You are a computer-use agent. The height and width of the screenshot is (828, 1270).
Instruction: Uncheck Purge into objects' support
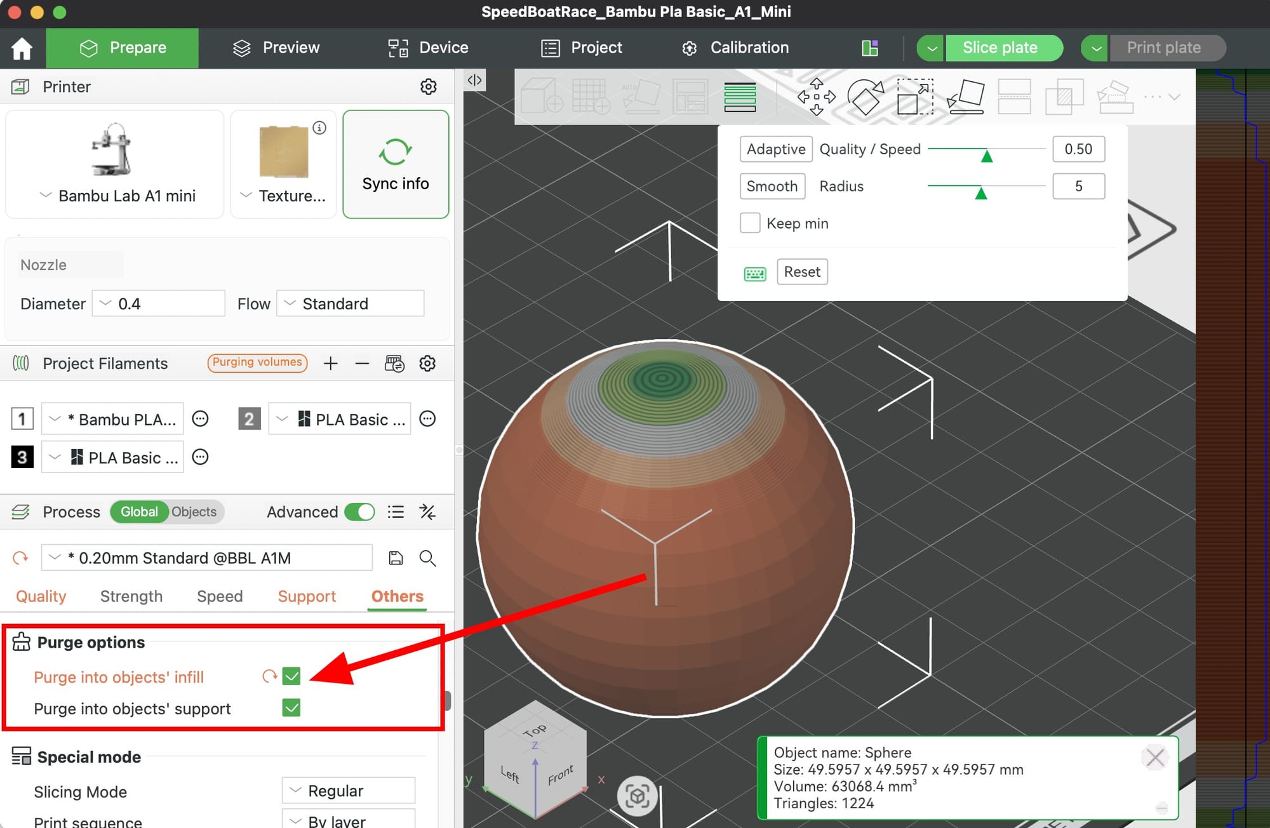pos(291,708)
